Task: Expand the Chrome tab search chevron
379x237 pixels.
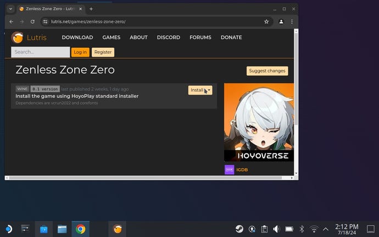Action: pos(10,9)
